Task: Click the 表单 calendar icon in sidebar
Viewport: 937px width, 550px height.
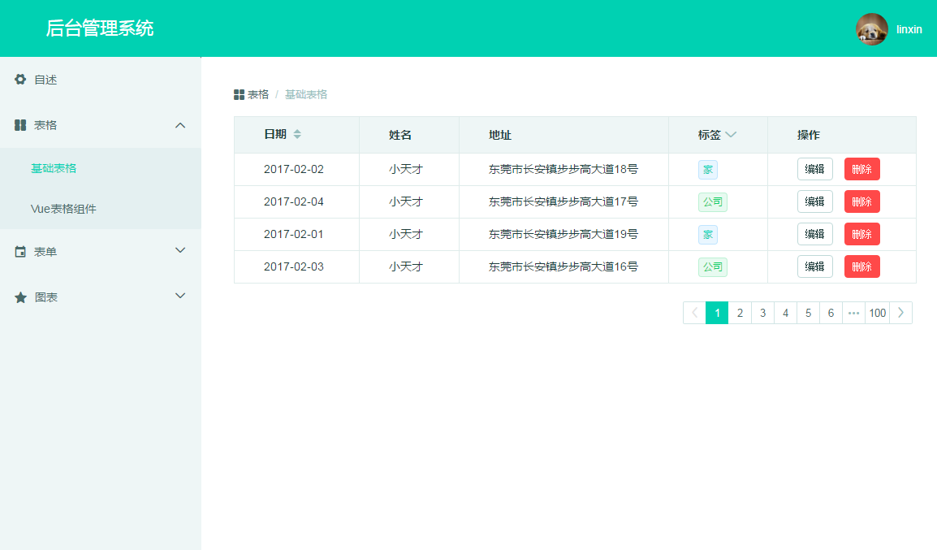Action: pos(20,252)
